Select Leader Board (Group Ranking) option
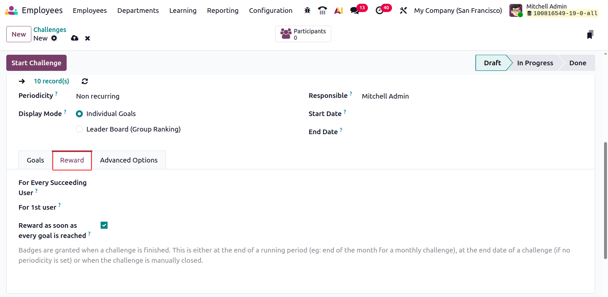This screenshot has width=608, height=297. coord(80,129)
